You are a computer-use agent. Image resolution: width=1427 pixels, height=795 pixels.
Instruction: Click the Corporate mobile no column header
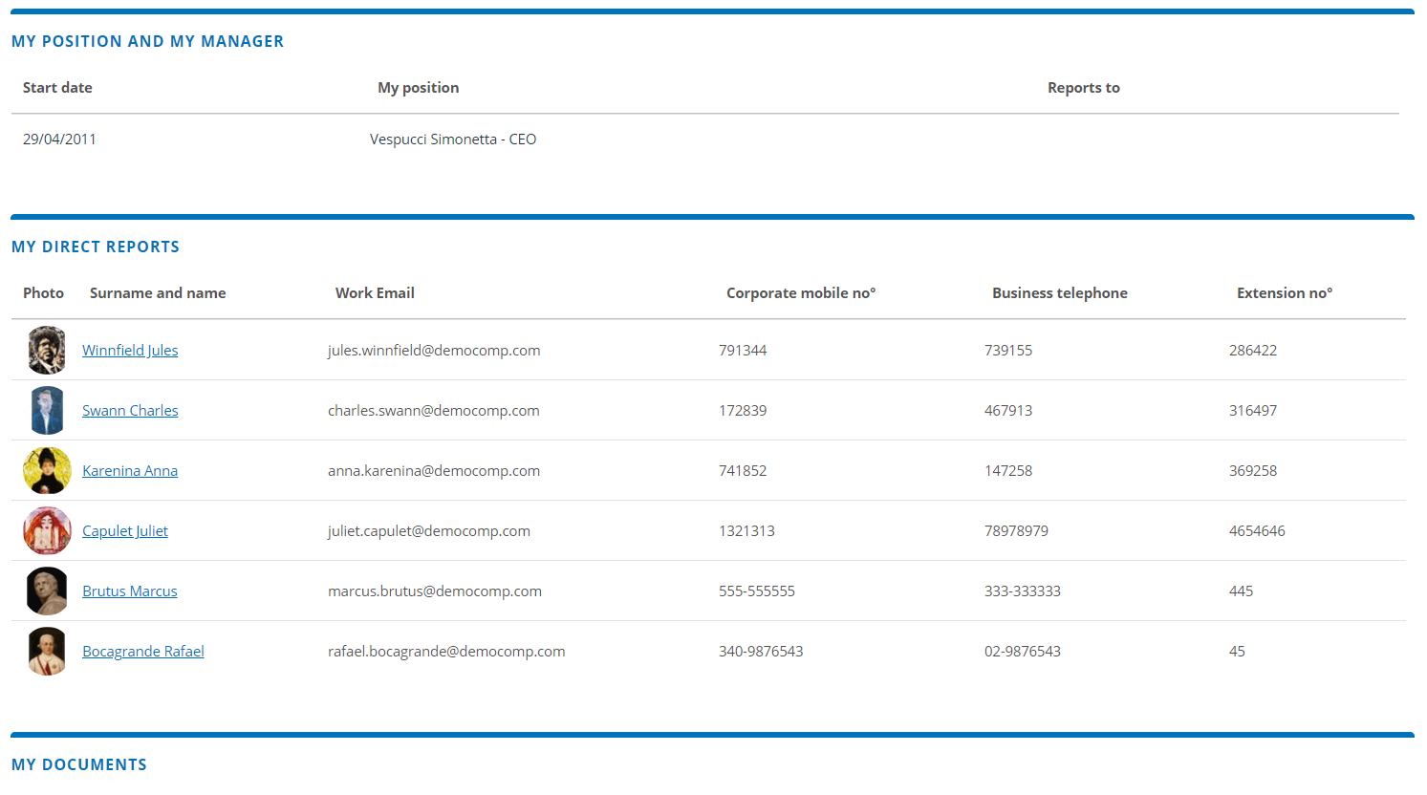pyautogui.click(x=801, y=292)
